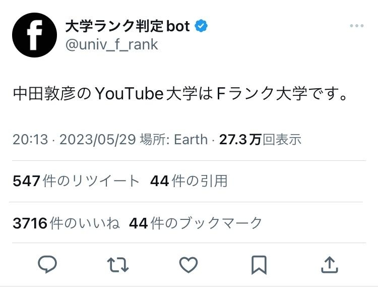Tap the blue verified badge
Viewport: 378px width, 289px height.
pos(201,26)
